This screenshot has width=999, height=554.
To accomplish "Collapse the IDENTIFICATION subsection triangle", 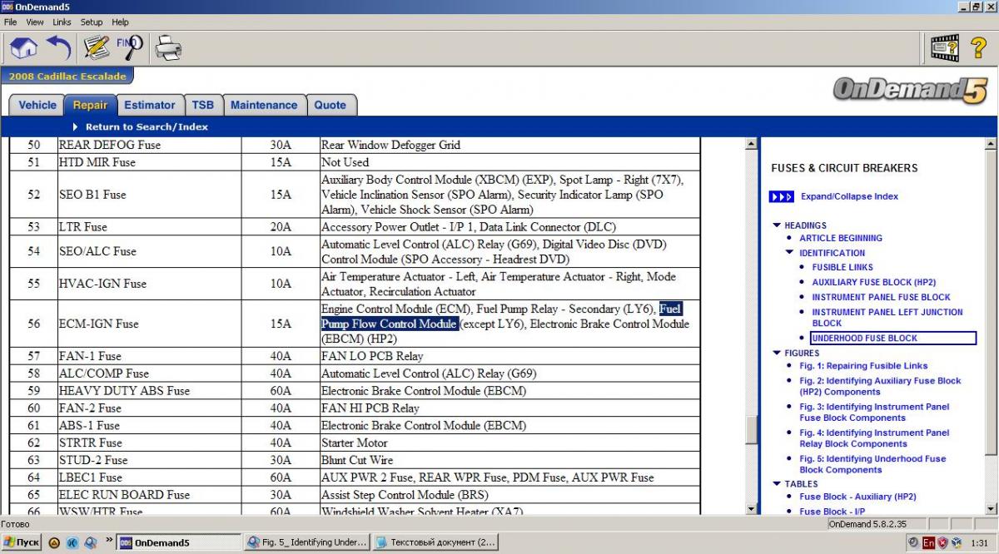I will click(x=791, y=253).
